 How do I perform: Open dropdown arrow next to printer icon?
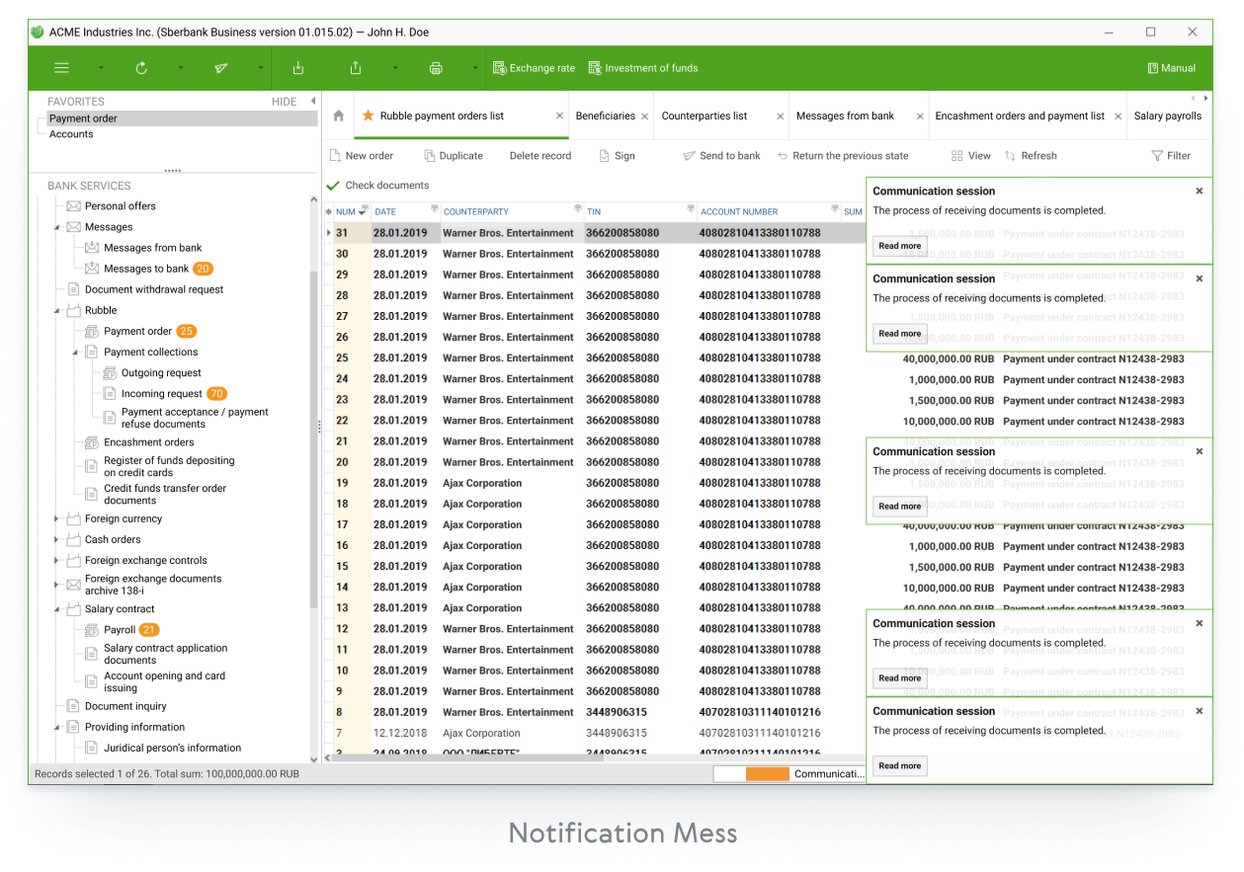pyautogui.click(x=474, y=68)
